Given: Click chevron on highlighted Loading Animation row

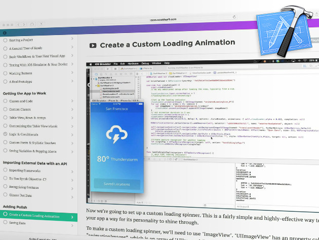Looking at the screenshot, I should point(72,217).
